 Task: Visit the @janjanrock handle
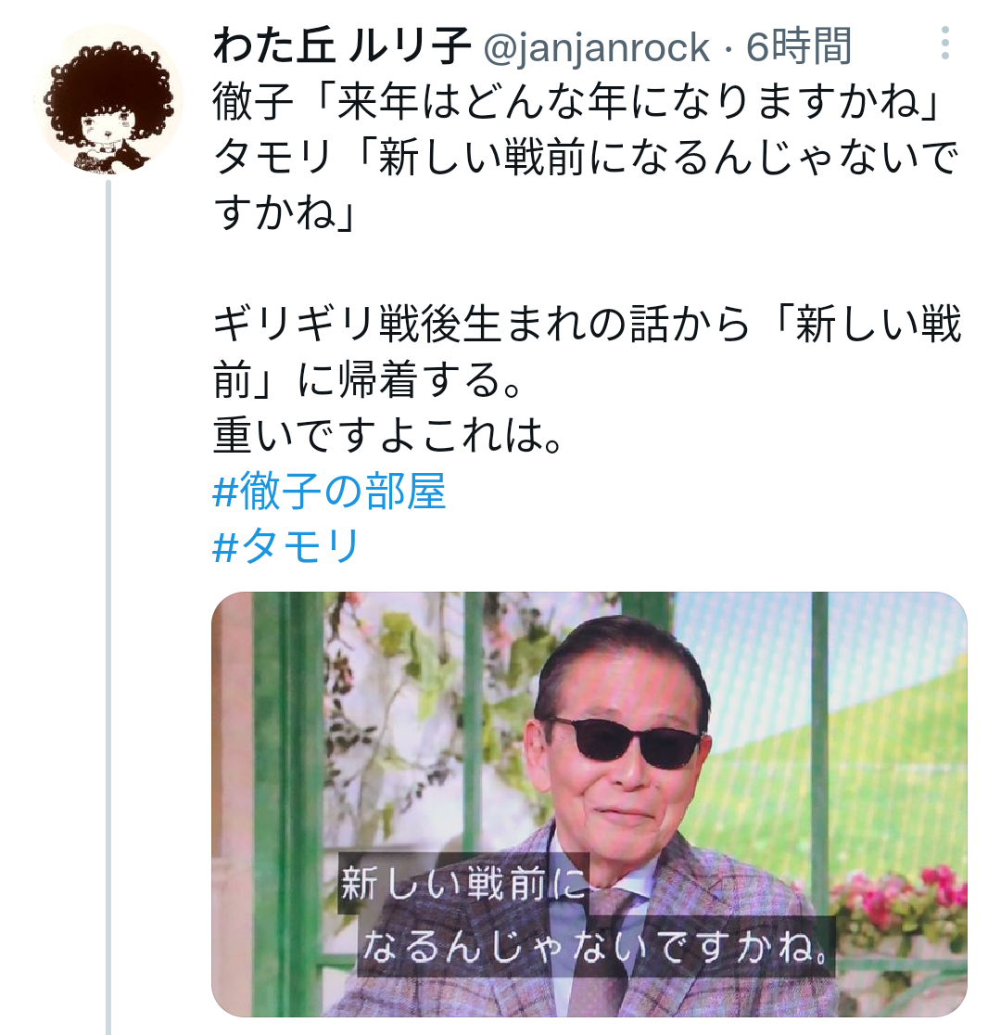pos(596,47)
